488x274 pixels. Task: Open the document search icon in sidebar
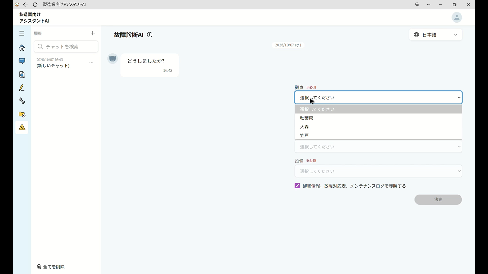point(22,75)
